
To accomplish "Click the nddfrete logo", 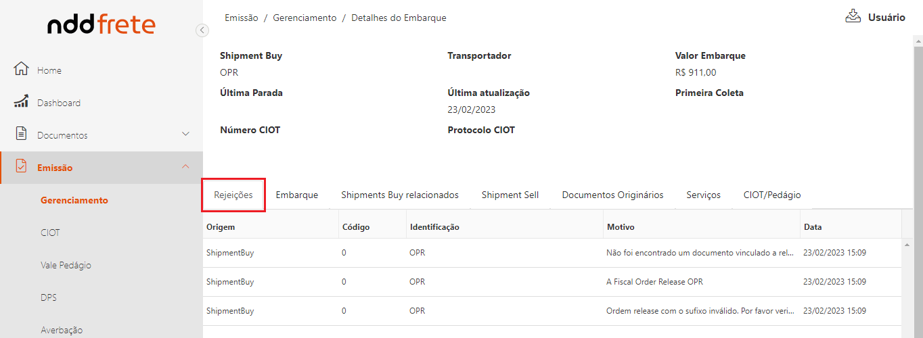I will click(x=102, y=26).
